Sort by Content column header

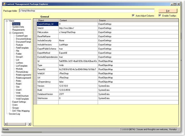[x=78, y=20]
